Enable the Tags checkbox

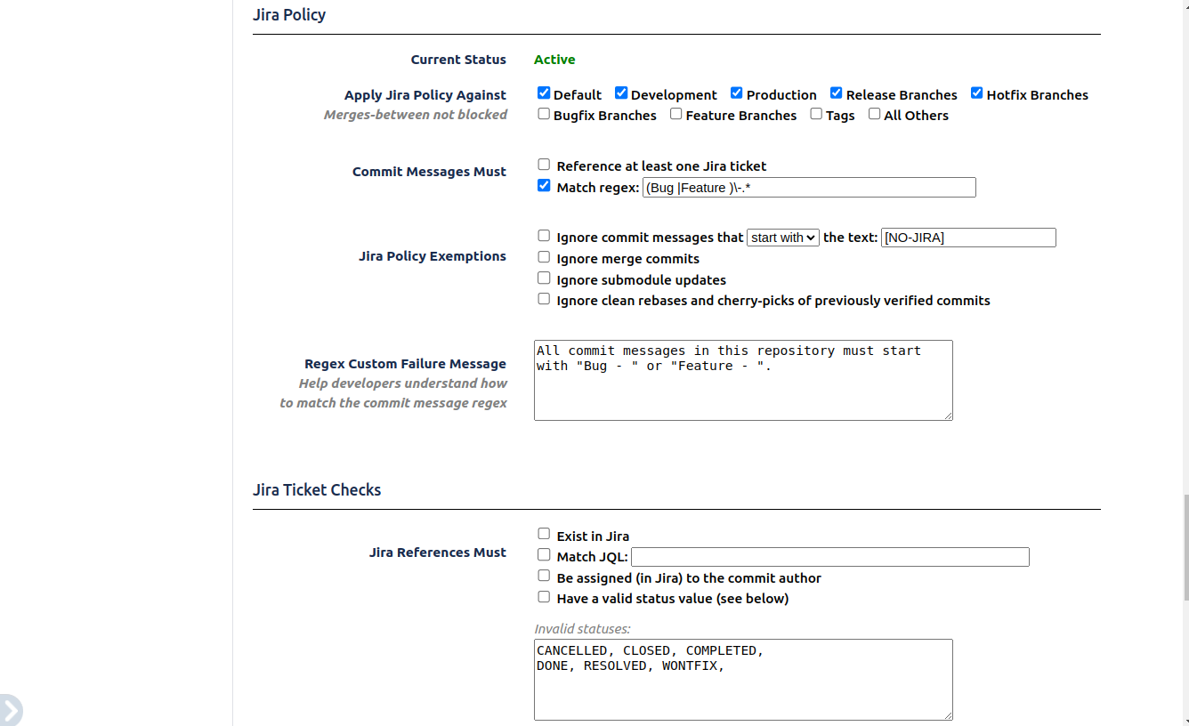[816, 113]
